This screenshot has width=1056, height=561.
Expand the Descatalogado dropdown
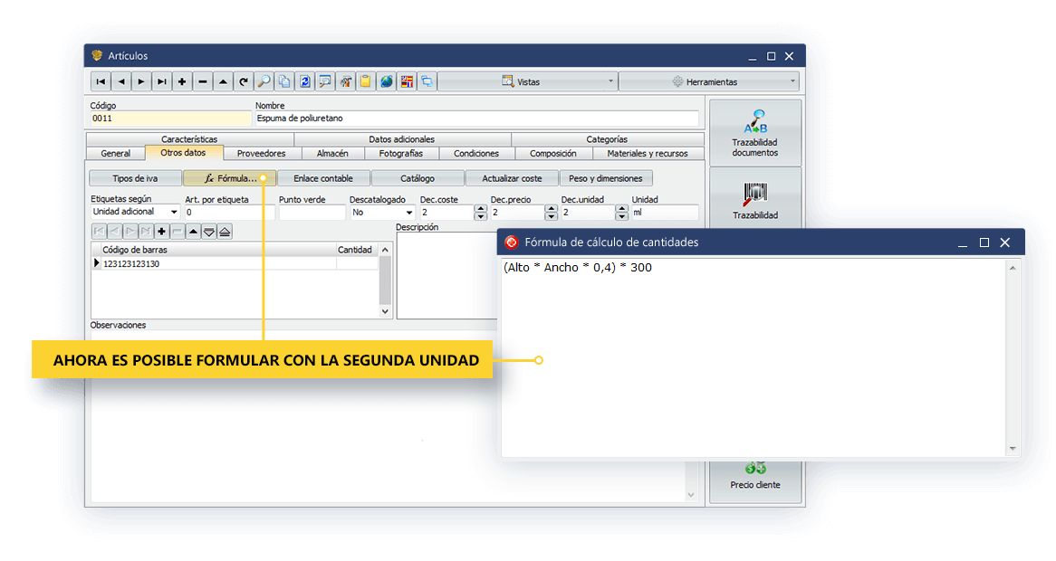coord(382,213)
